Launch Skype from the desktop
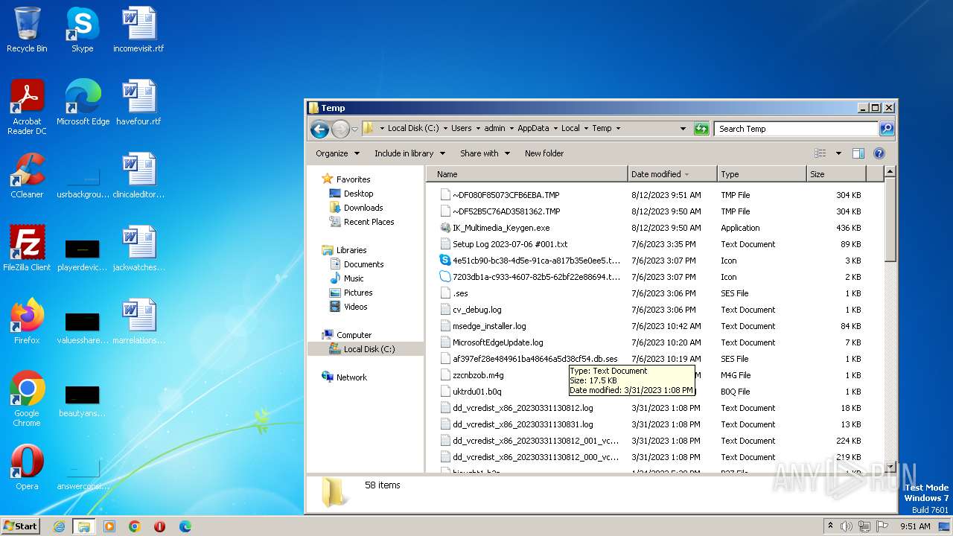Image resolution: width=953 pixels, height=536 pixels. (82, 30)
